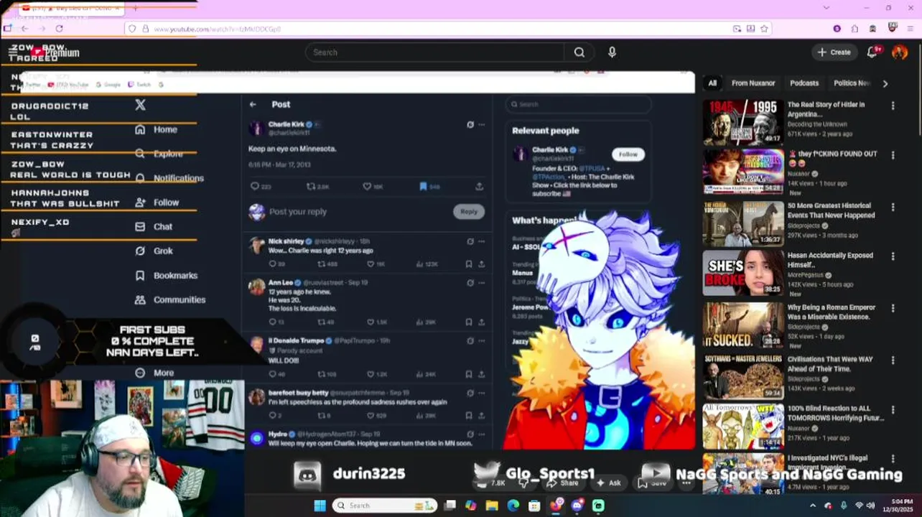Open File Explorer from the taskbar
This screenshot has width=922, height=517.
click(x=492, y=506)
